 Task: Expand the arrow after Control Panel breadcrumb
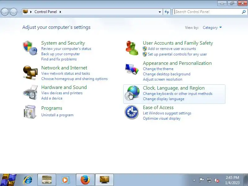pos(60,12)
